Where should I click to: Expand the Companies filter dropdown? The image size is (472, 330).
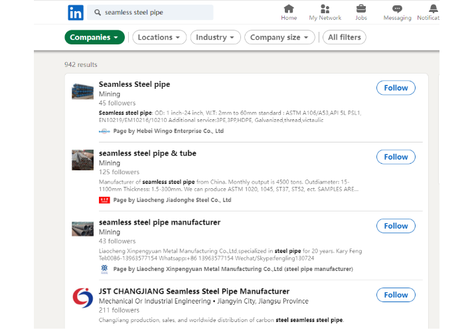[94, 37]
